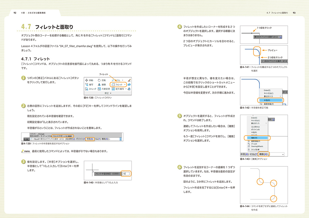
Task: Click the memo pencil icon
Action: [23, 151]
